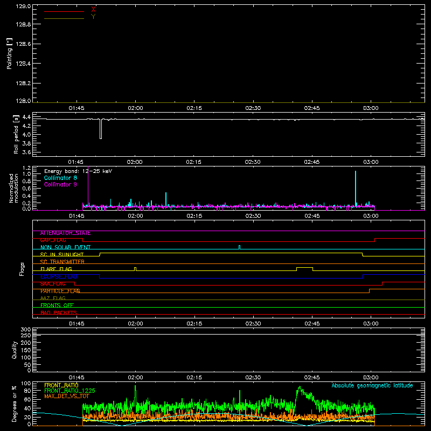Select the BAD_PACKETS flag label

[x=59, y=312]
